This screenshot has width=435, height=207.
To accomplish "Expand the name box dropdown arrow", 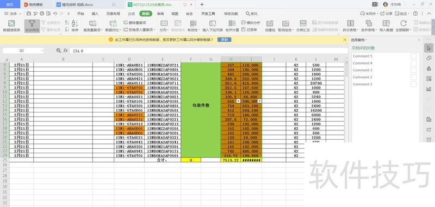I will click(x=43, y=51).
